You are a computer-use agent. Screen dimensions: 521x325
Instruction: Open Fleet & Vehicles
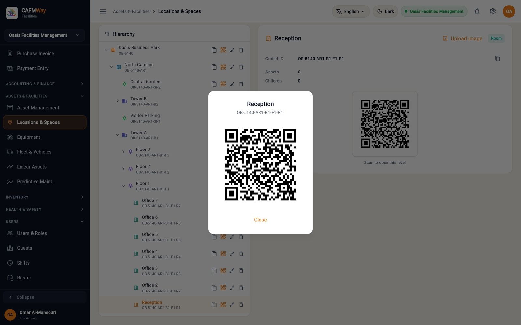tap(45, 152)
